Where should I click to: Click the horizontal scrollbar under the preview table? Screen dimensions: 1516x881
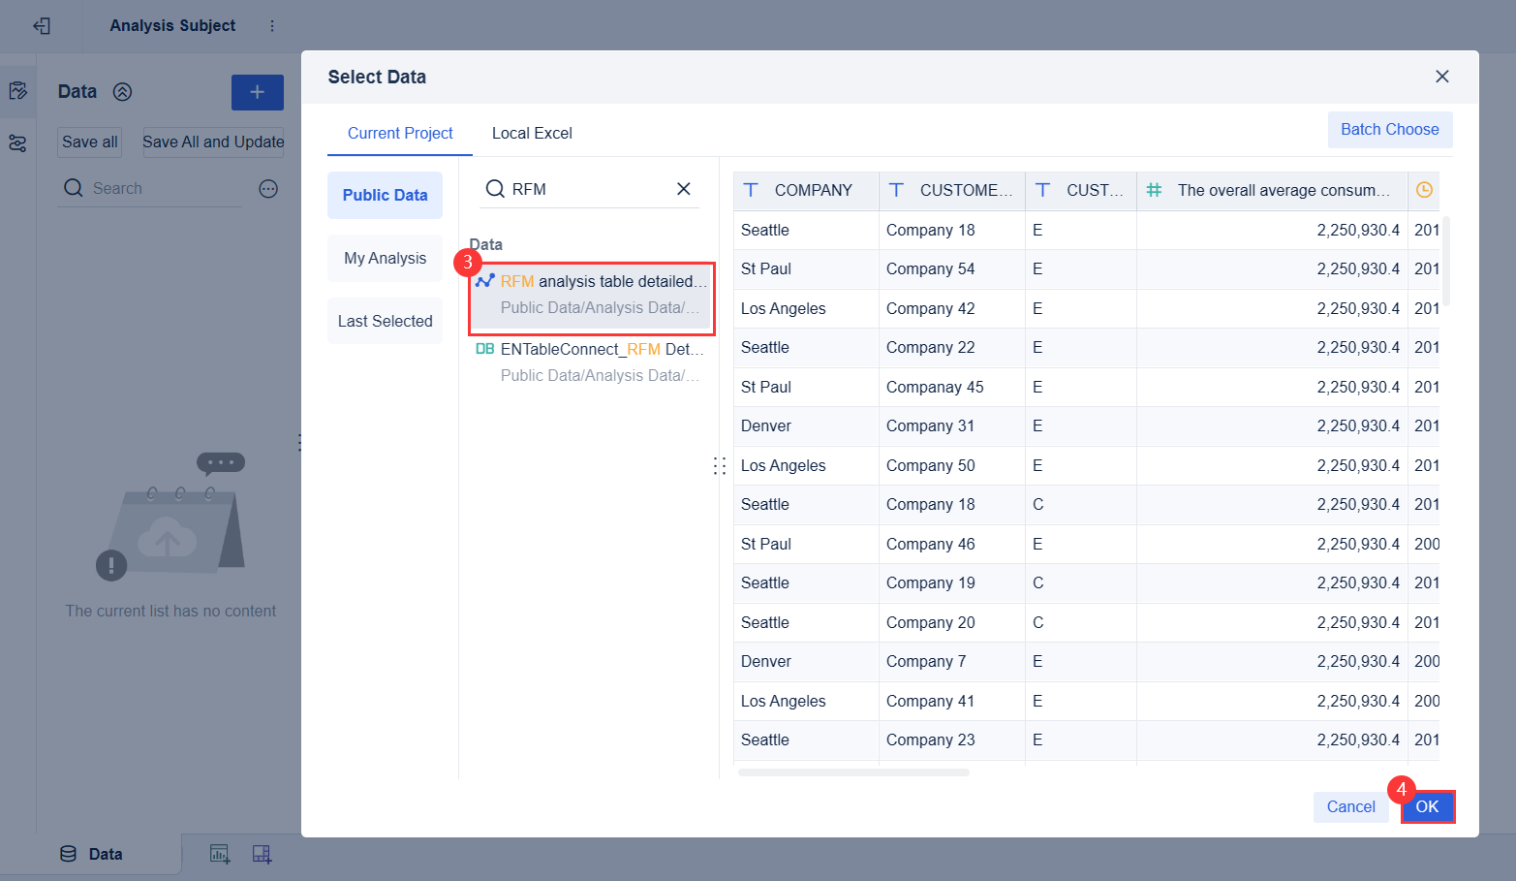(x=852, y=772)
